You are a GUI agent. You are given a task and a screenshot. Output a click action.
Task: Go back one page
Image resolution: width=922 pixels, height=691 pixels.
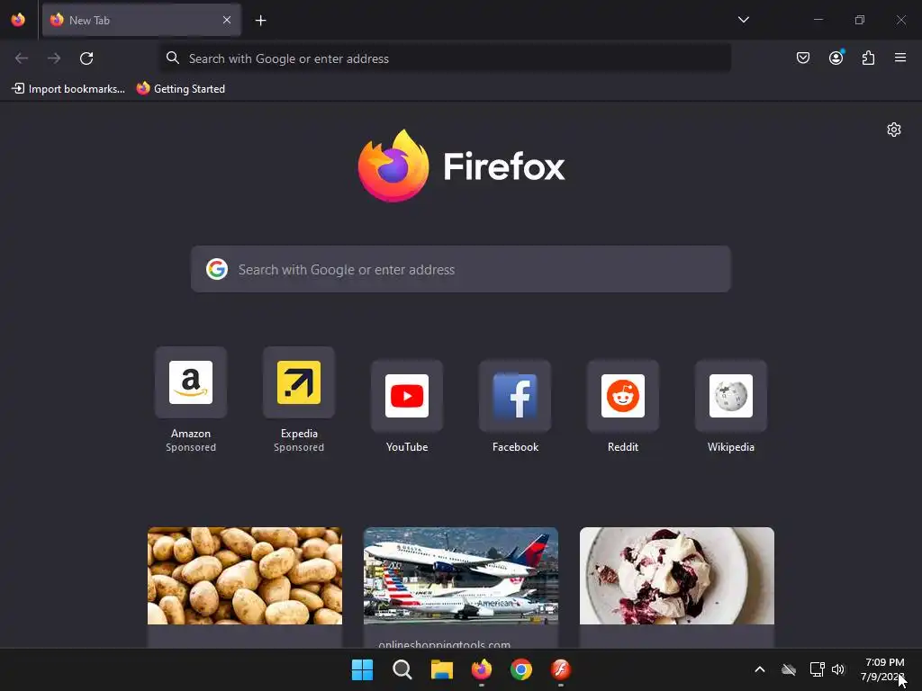click(22, 58)
